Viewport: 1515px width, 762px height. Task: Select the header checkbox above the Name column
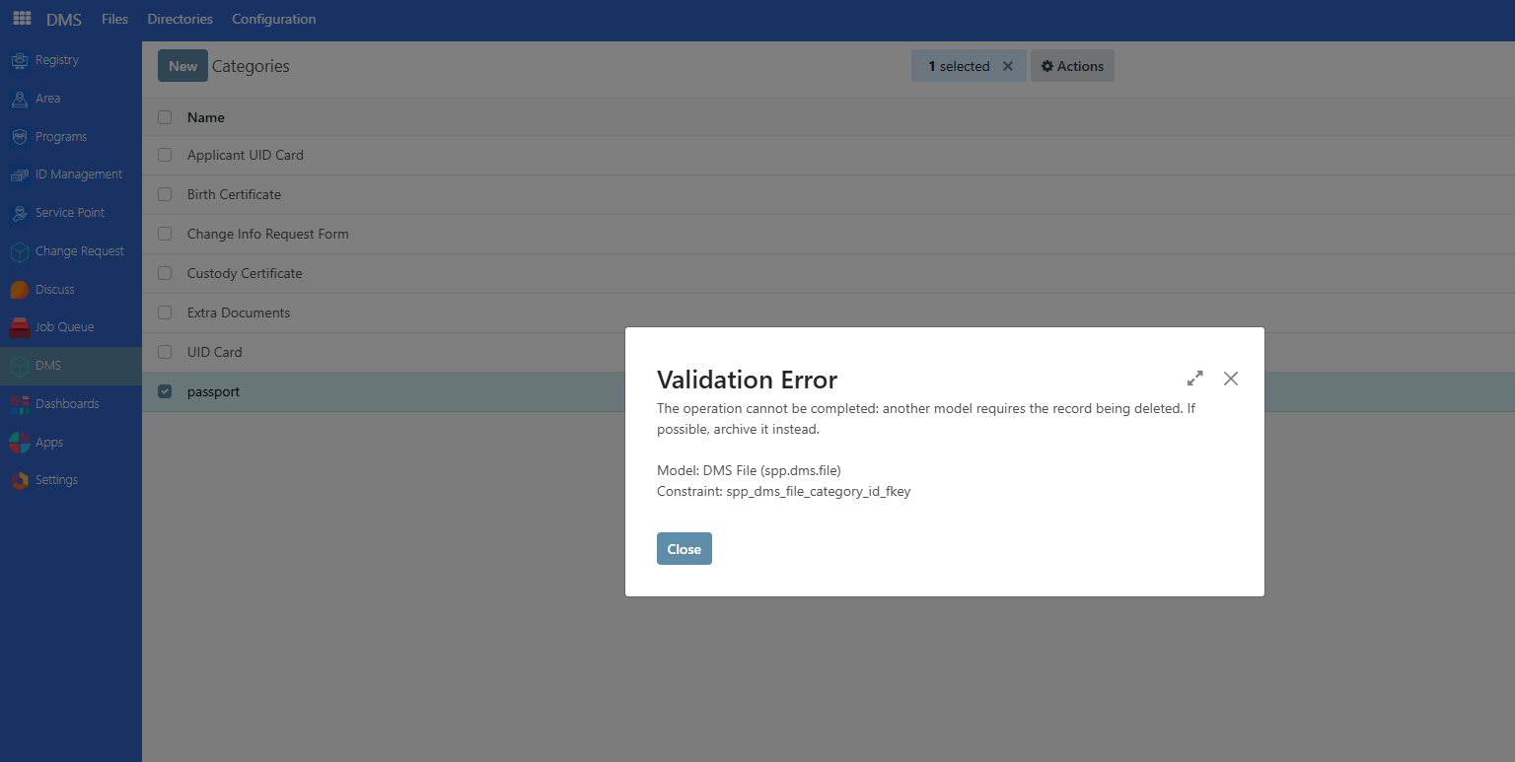point(164,117)
